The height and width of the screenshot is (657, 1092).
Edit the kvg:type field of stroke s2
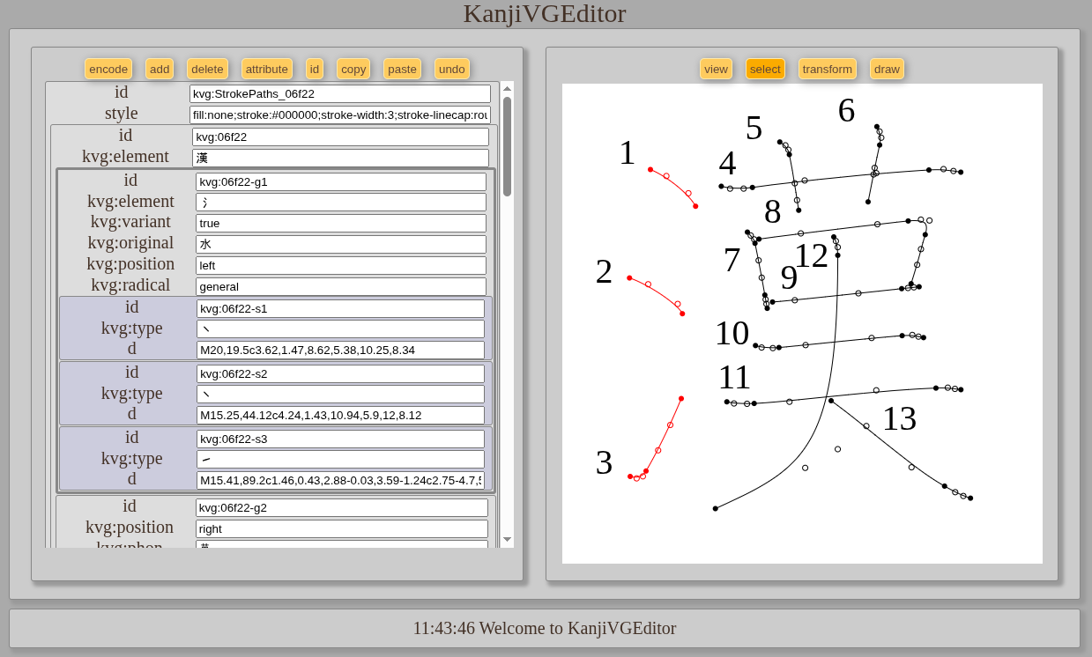340,394
